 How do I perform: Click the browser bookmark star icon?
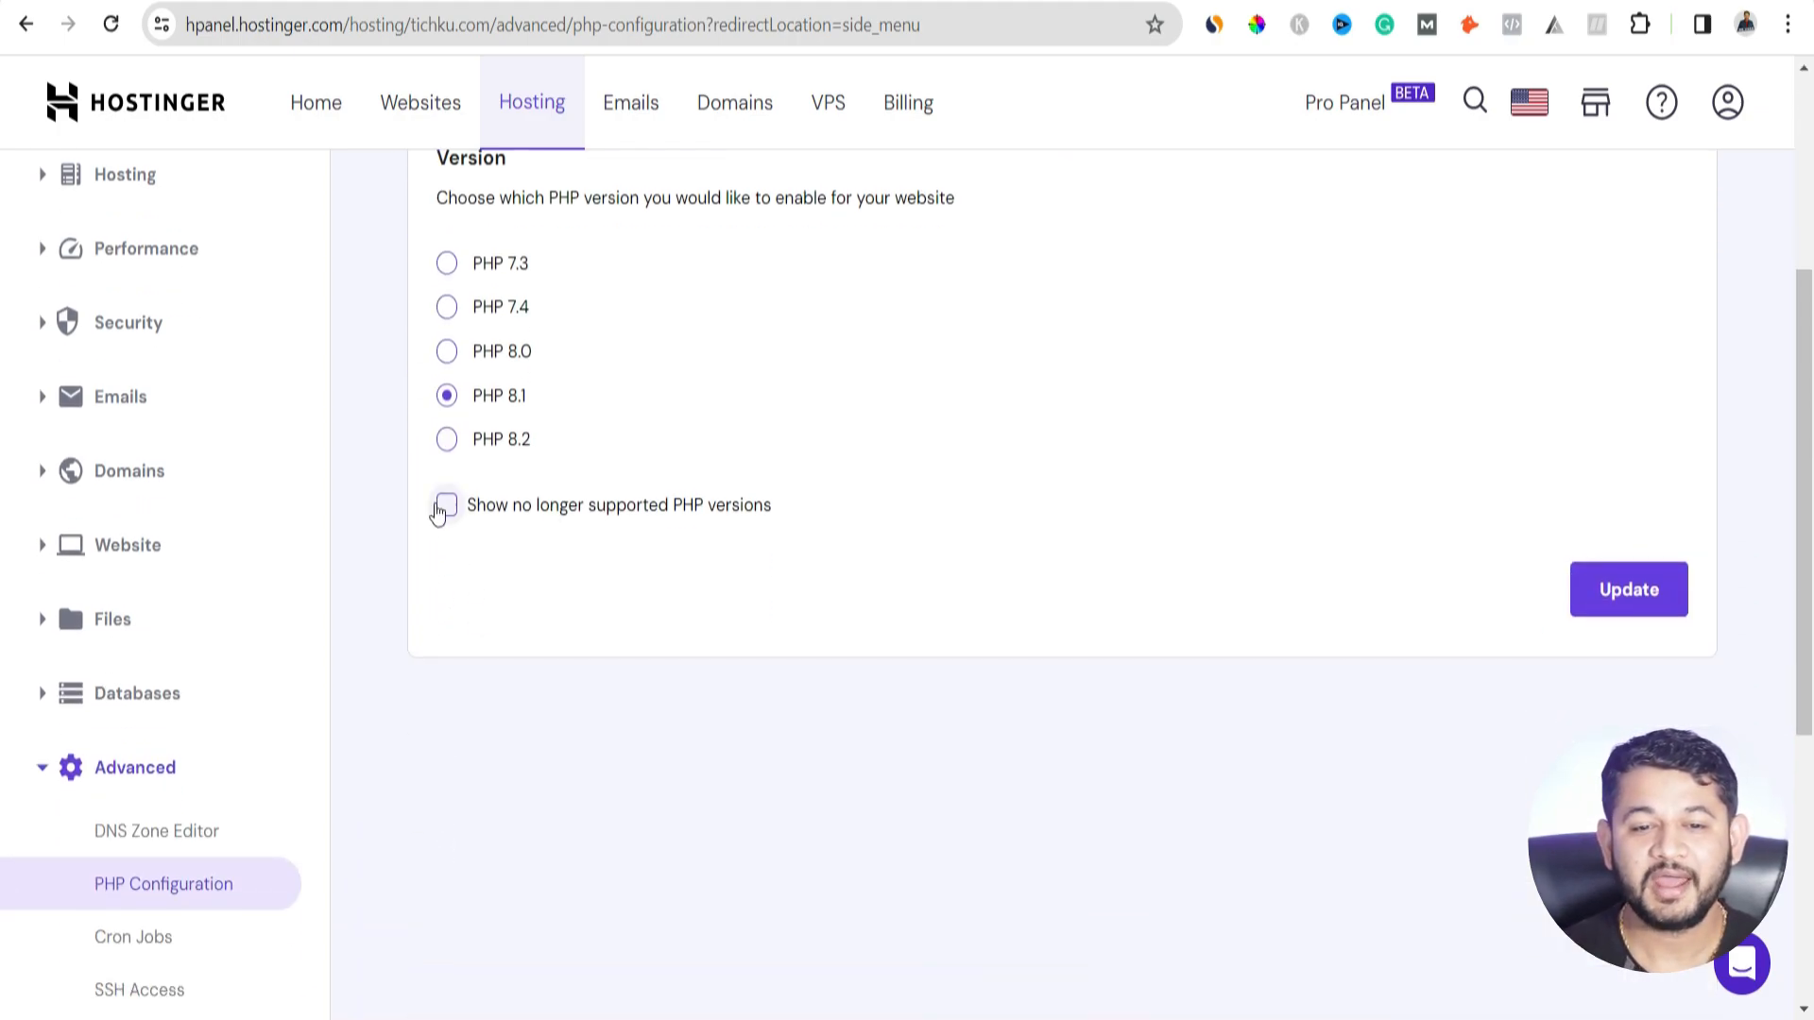coord(1155,25)
